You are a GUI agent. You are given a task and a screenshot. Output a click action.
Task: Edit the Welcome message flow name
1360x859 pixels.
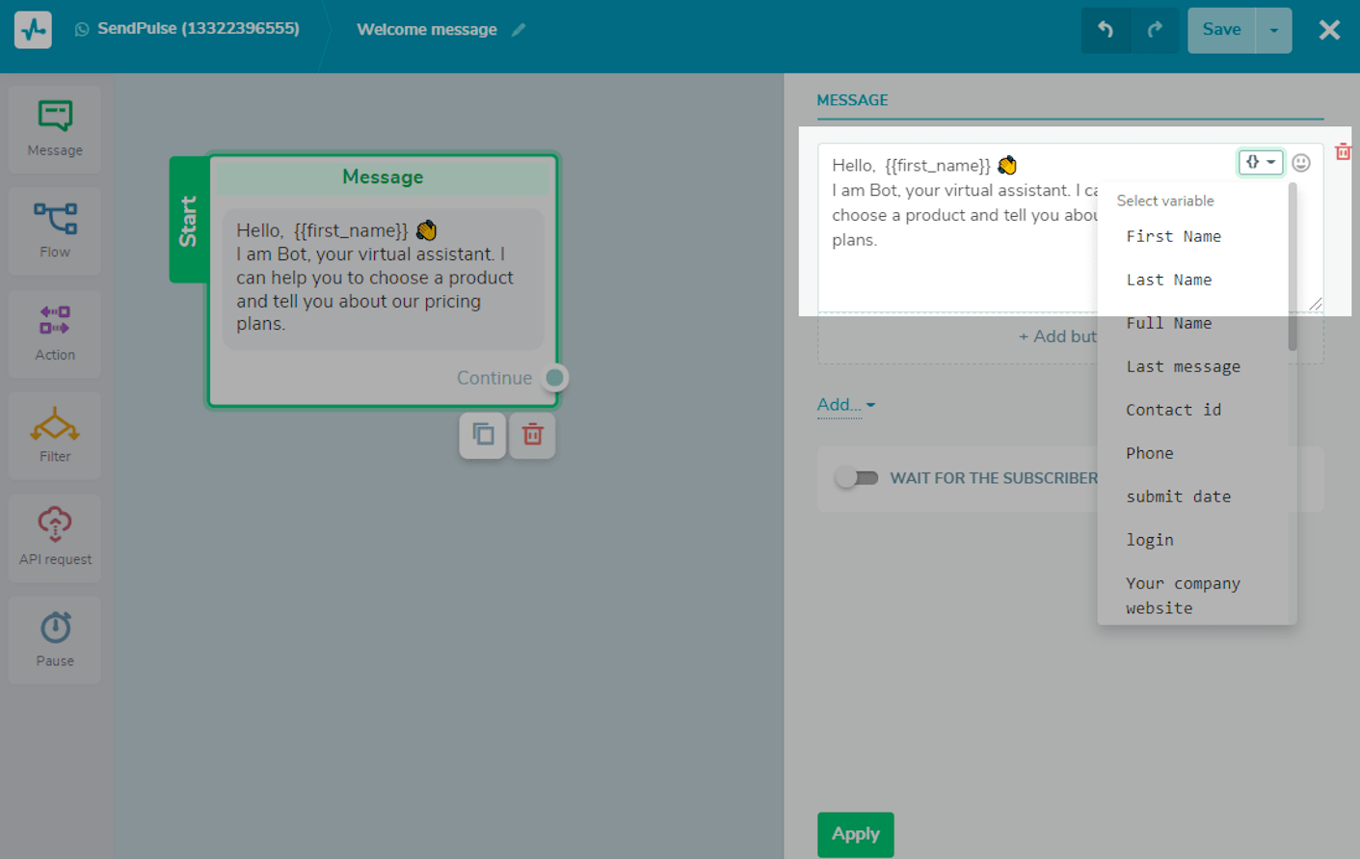pos(519,30)
